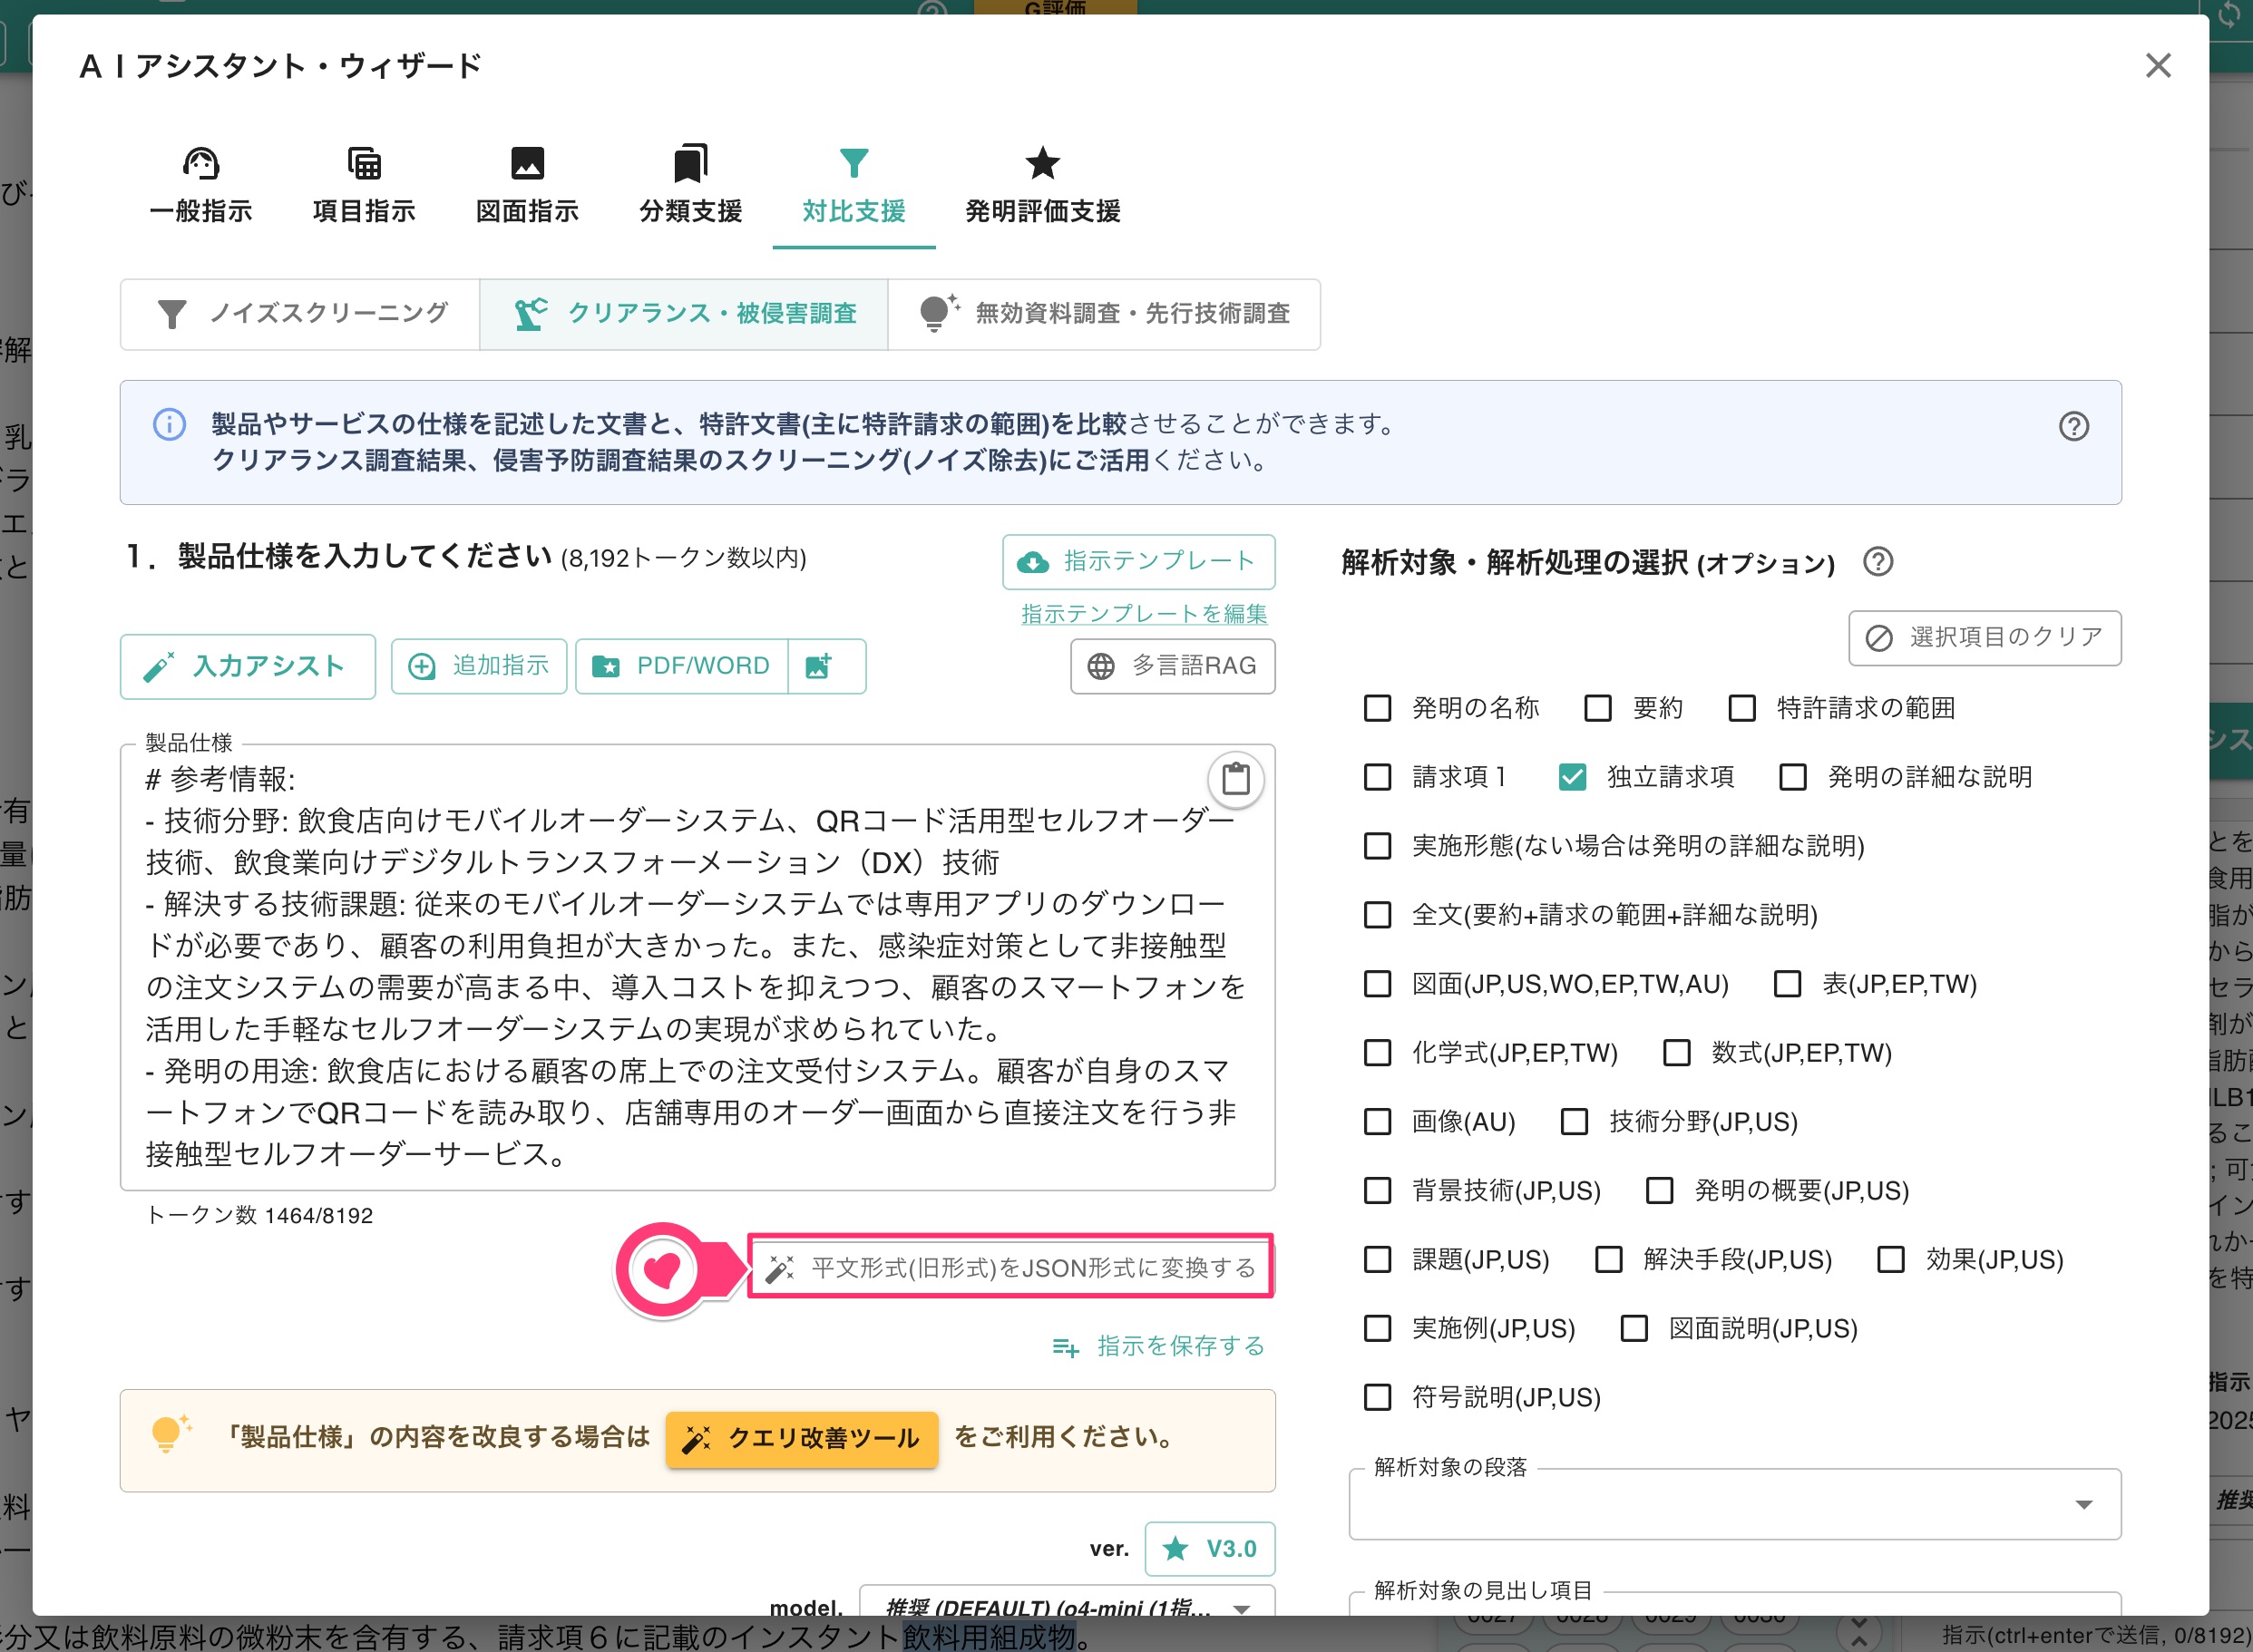
Task: Select the 無効資料調査・先行技術調査 sub-tab
Action: (x=1105, y=314)
